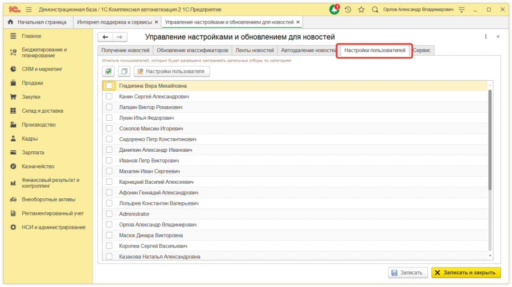
Task: Enable checkbox for Administrator user
Action: coord(109,214)
